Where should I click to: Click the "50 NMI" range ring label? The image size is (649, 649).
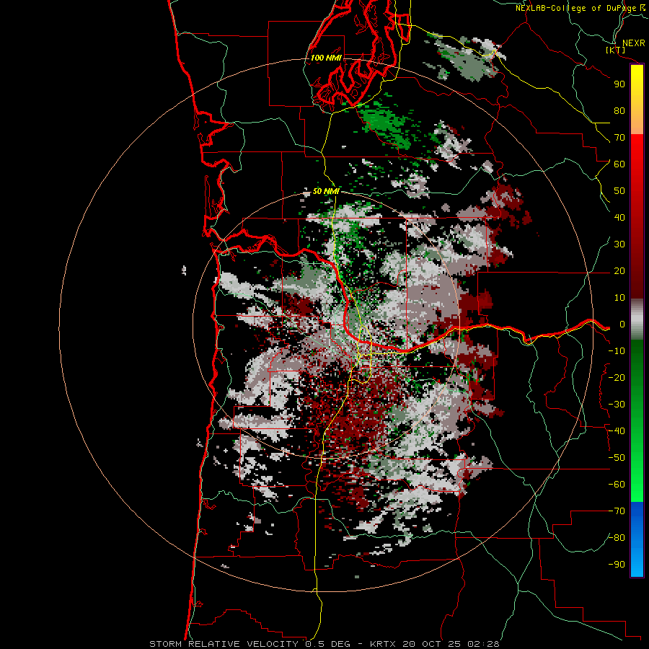(x=326, y=191)
